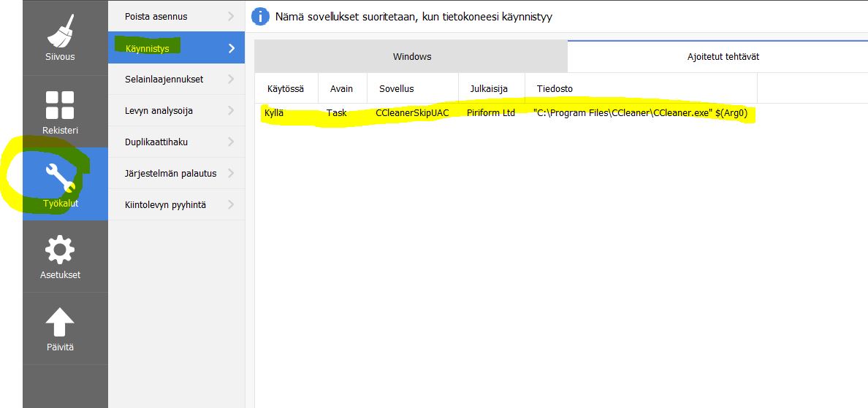868x408 pixels.
Task: Click the Siivous label text
Action: click(60, 57)
